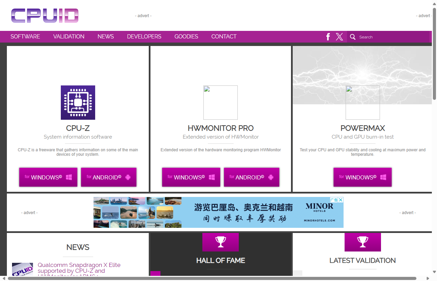Screen dimensions: 437x281
Task: Open the Facebook page icon
Action: coord(328,37)
